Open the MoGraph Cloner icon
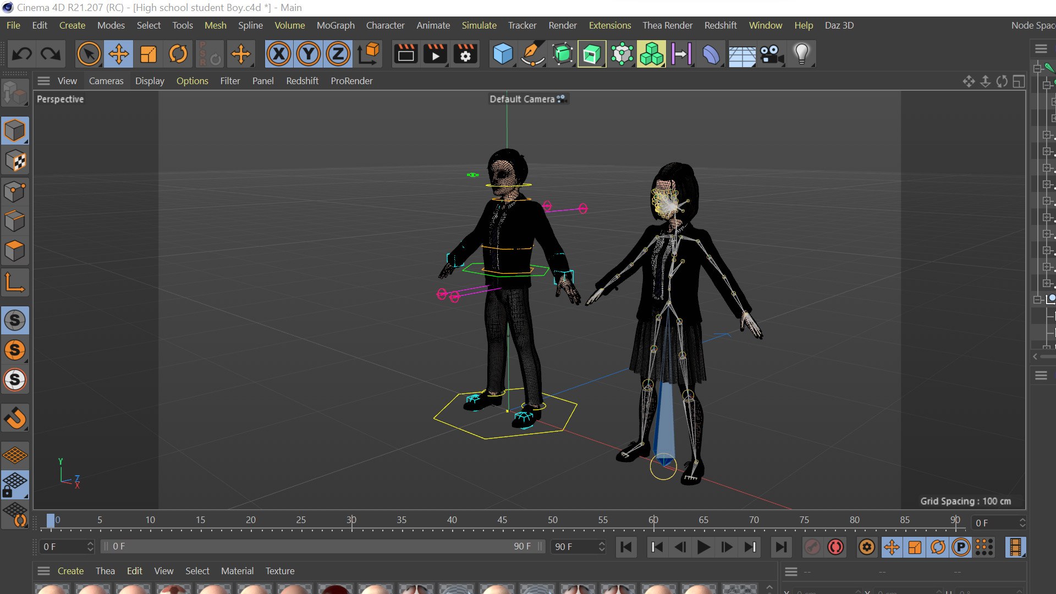Screen dimensions: 1056x594 click(x=651, y=54)
